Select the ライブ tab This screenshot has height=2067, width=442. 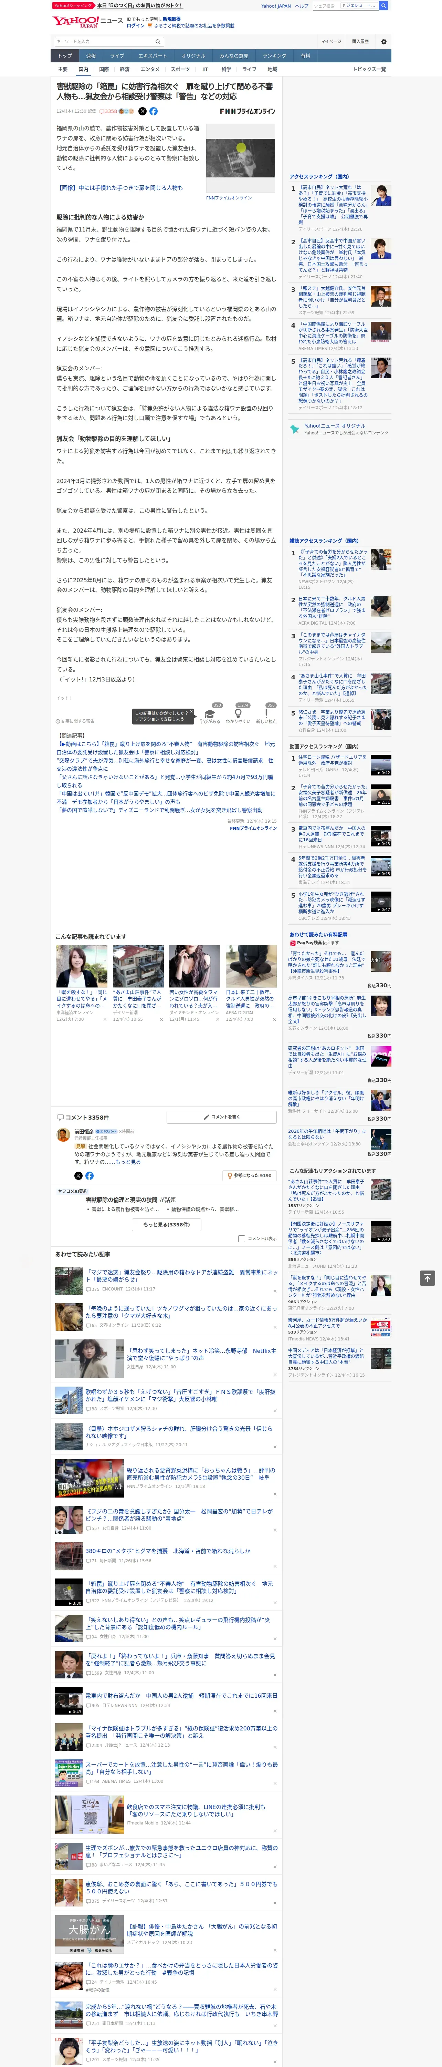(x=117, y=55)
